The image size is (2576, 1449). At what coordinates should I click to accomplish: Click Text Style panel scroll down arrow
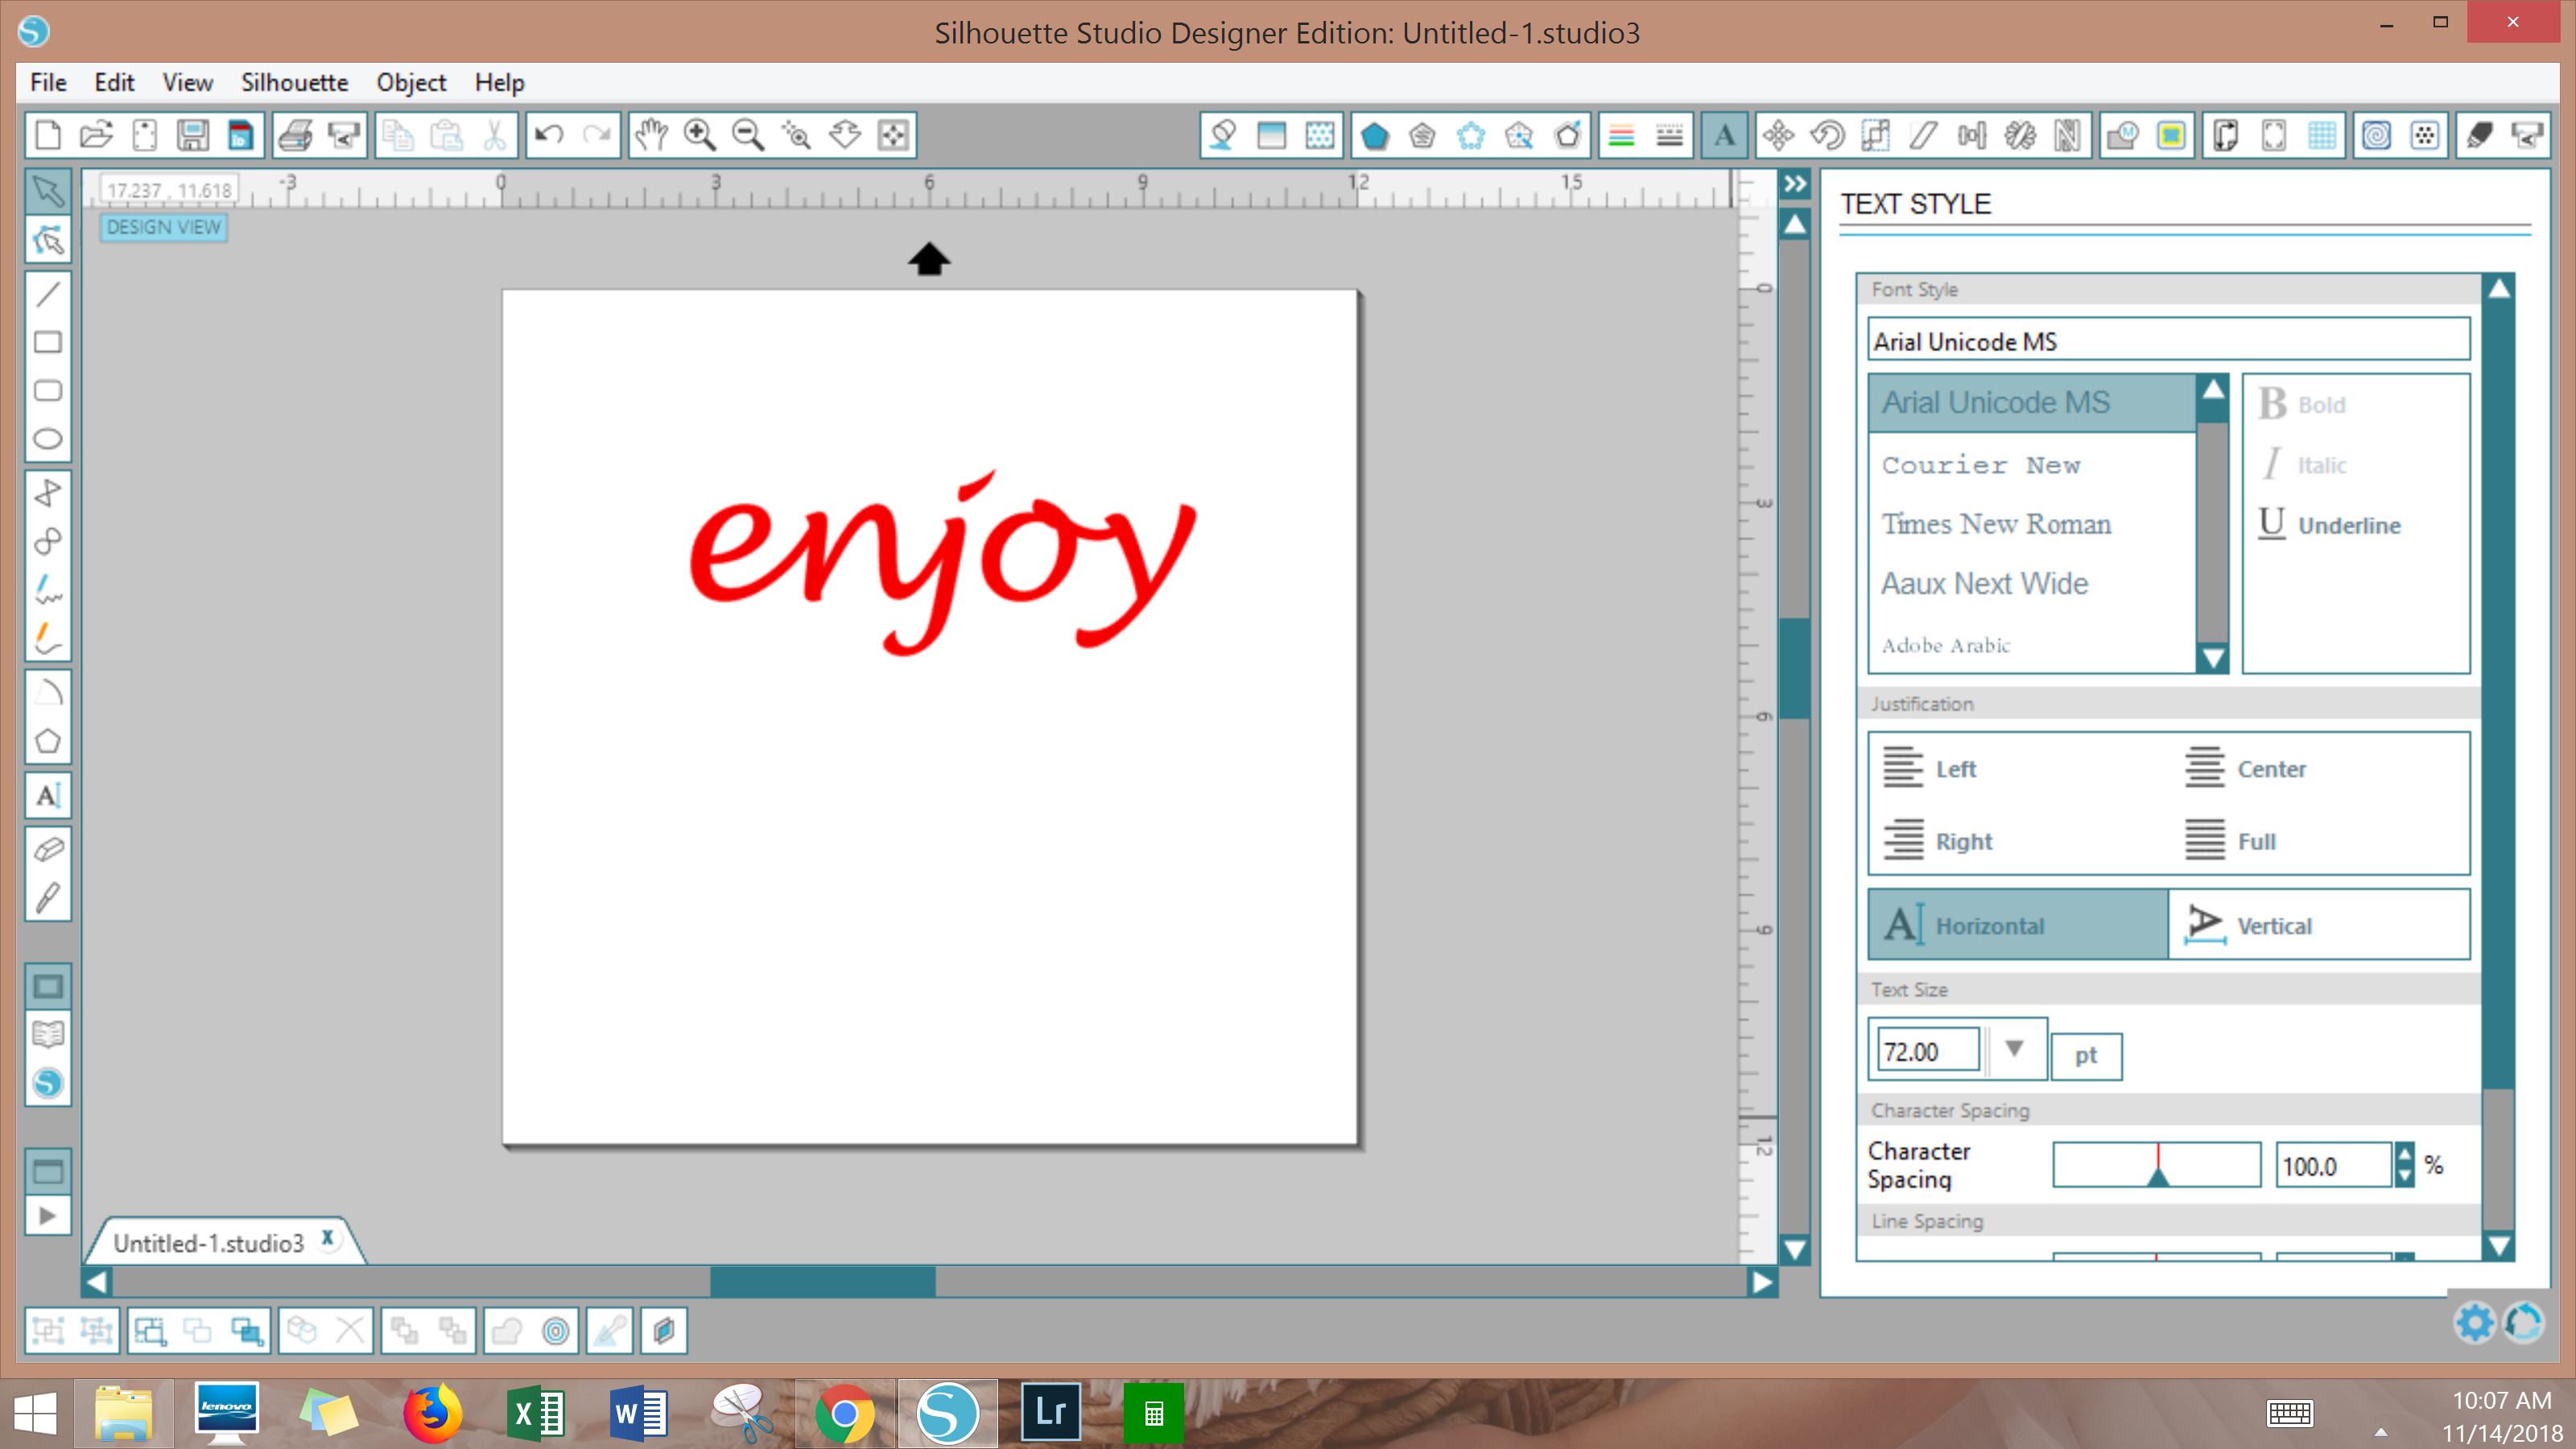tap(2499, 1246)
